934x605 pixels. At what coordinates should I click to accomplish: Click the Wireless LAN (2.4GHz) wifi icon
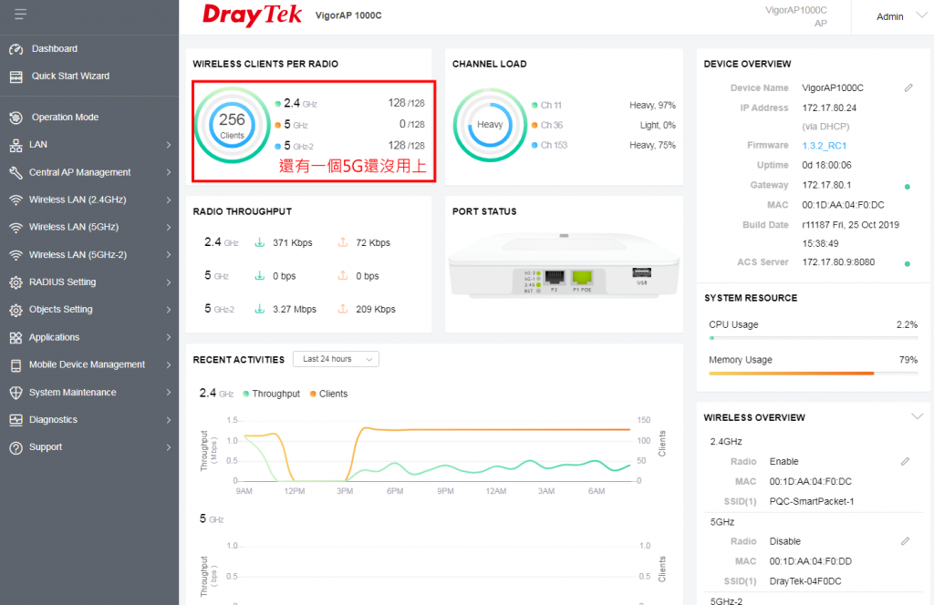[x=16, y=200]
